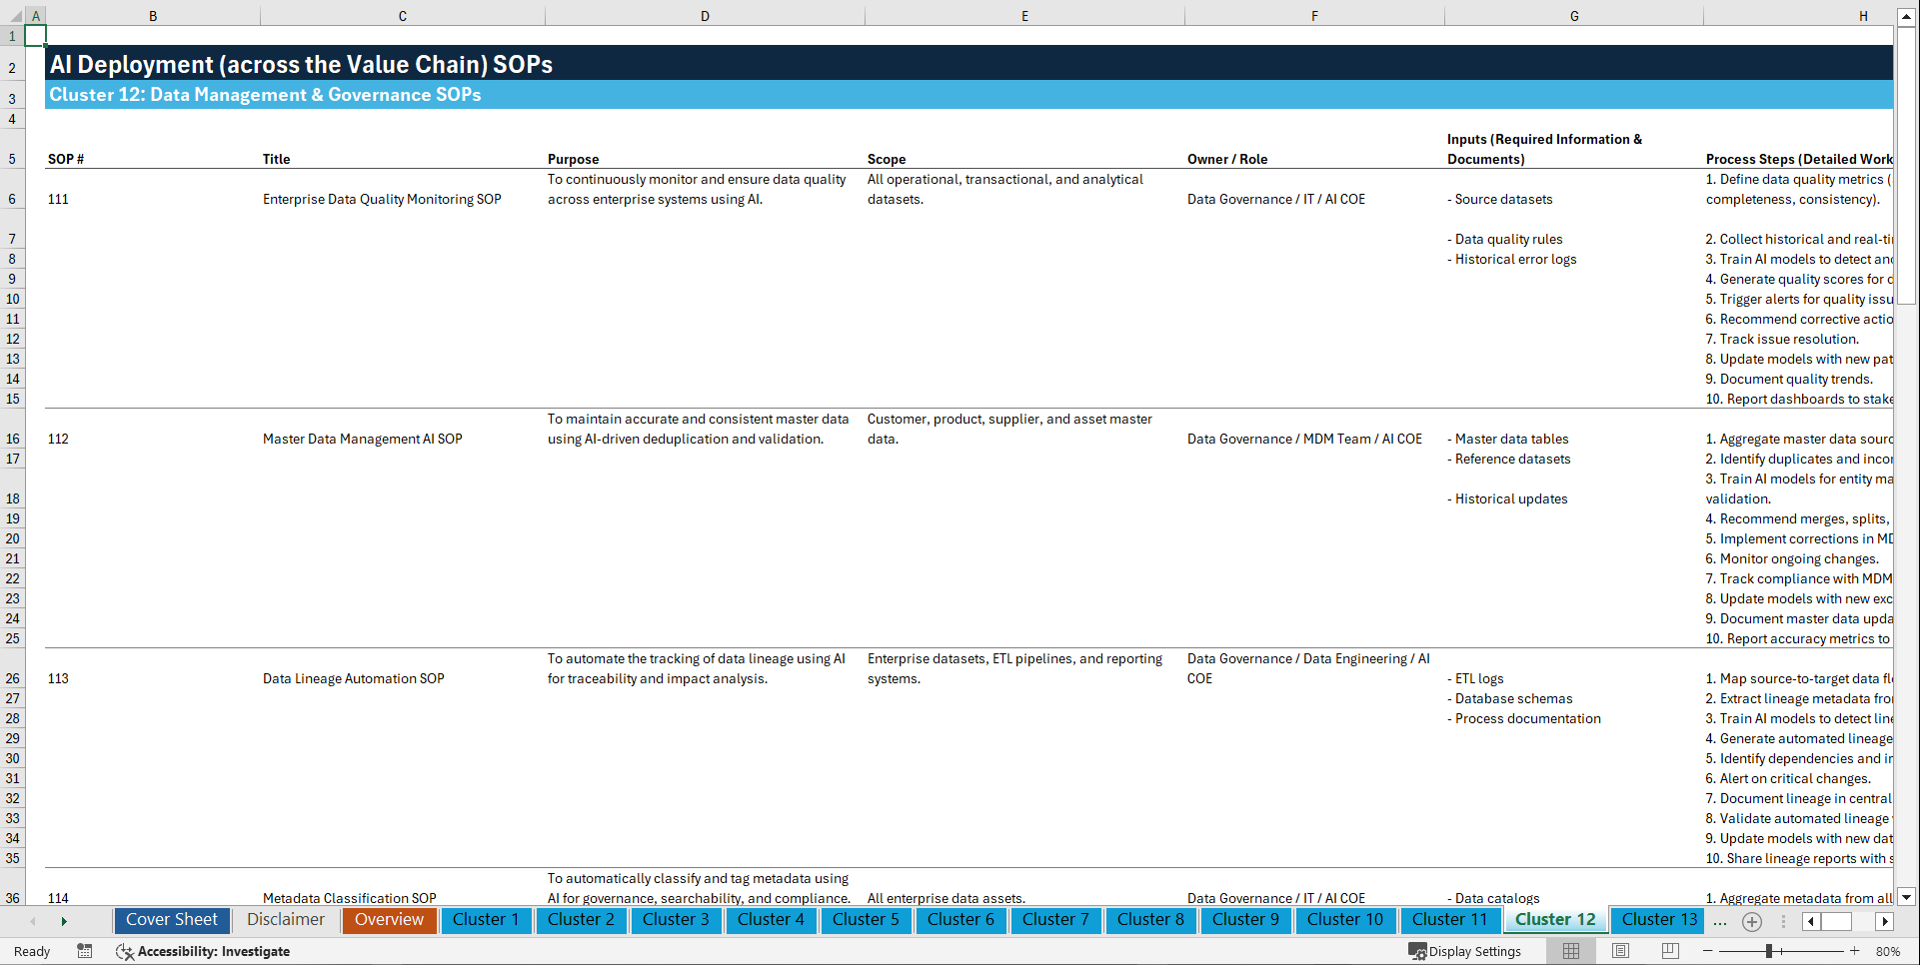
Task: Click the previous-sheet navigation arrow
Action: pos(33,921)
